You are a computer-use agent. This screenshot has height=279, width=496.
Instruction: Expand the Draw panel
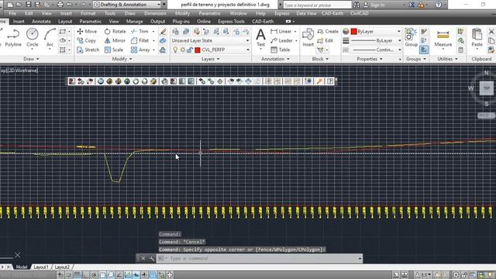click(31, 59)
